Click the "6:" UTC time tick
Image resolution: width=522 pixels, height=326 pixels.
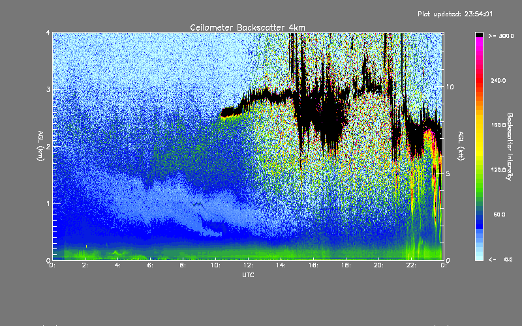151,265
